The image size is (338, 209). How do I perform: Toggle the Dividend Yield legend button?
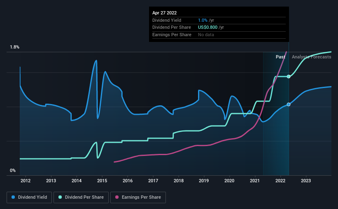(29, 197)
